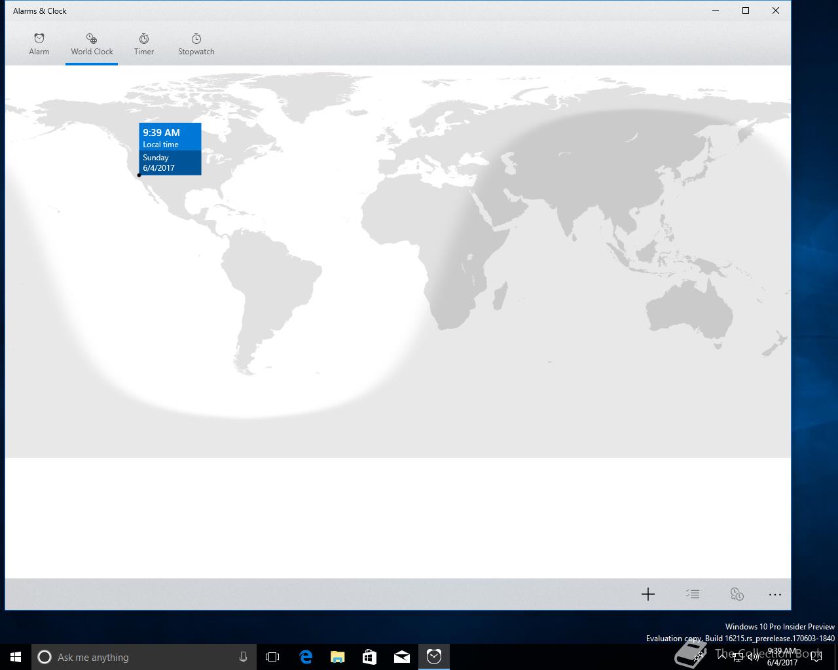Open the compare times clock icon

[x=737, y=594]
